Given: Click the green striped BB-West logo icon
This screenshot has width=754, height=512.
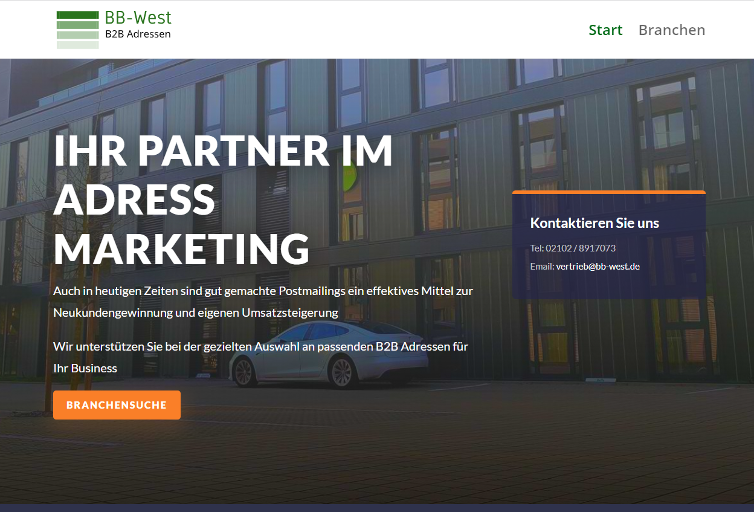Looking at the screenshot, I should 77,30.
